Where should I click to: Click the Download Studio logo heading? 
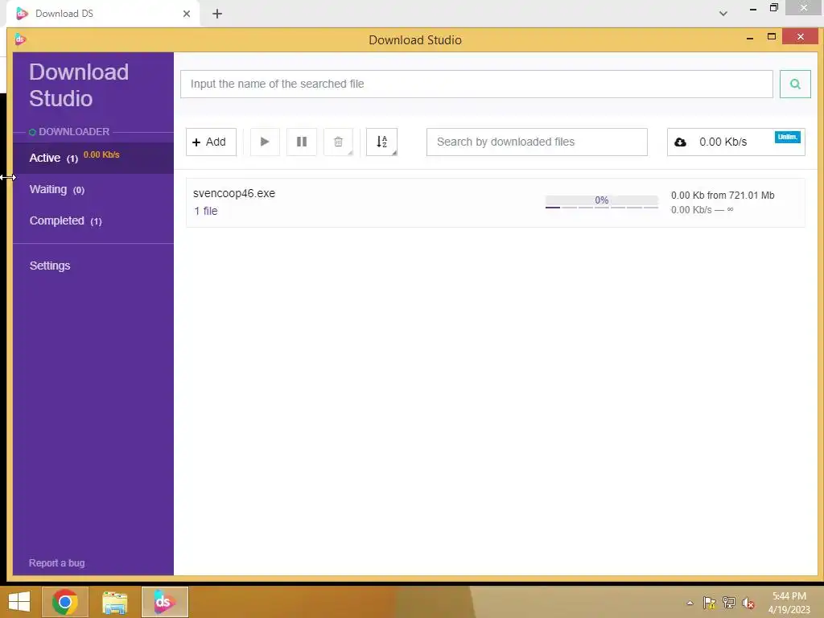pos(79,85)
